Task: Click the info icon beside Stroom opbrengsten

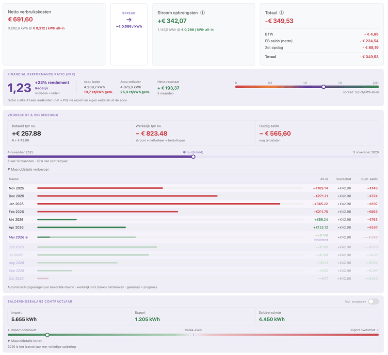Action: point(202,13)
